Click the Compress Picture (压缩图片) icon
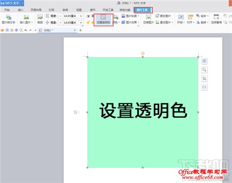The width and height of the screenshot is (232, 183). click(148, 20)
